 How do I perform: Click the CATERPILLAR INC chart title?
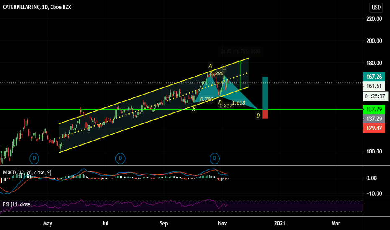(x=37, y=7)
